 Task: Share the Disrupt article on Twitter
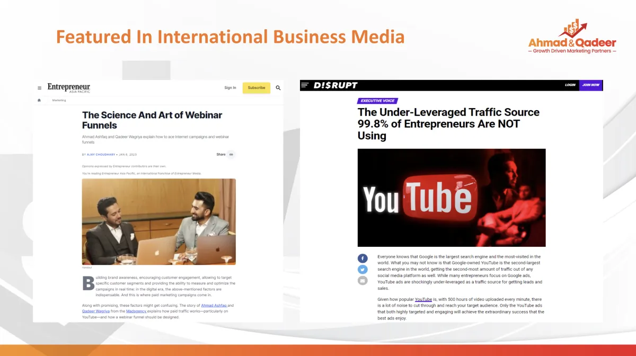pos(363,270)
